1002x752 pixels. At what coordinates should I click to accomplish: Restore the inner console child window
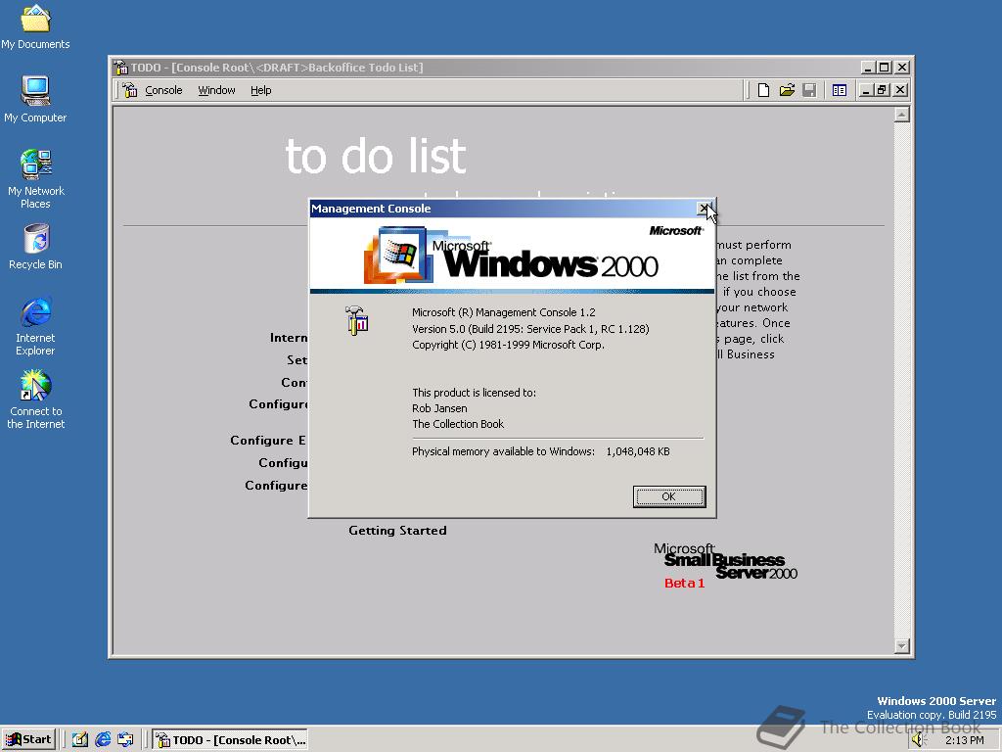882,90
